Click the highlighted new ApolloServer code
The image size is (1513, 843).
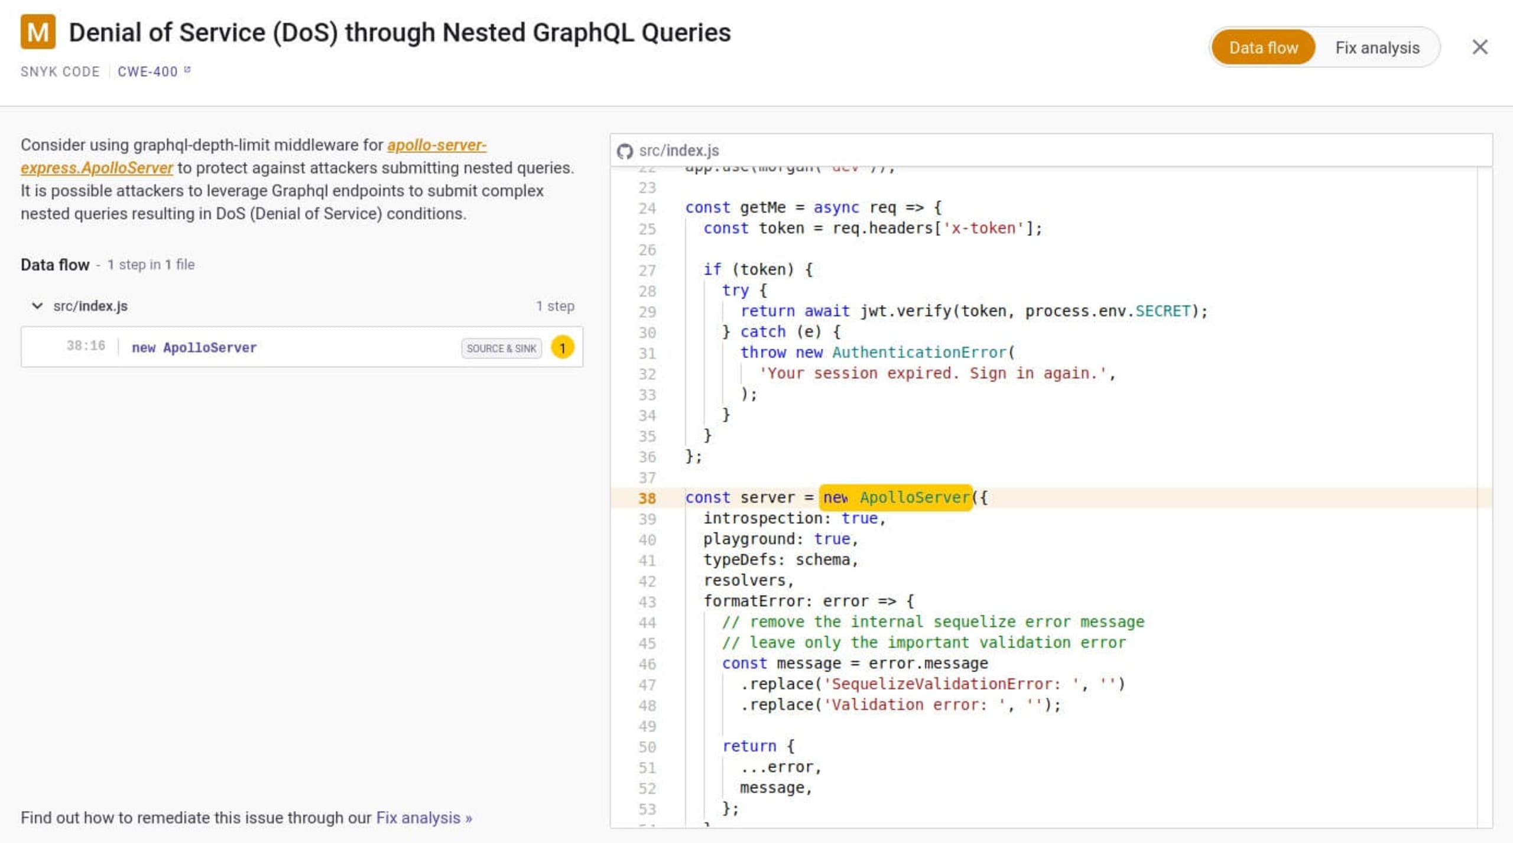pos(895,497)
